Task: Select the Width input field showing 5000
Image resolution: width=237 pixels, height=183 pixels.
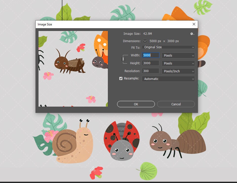Action: point(150,55)
